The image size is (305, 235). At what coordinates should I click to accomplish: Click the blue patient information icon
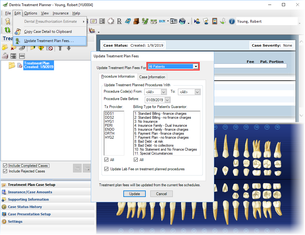click(231, 21)
